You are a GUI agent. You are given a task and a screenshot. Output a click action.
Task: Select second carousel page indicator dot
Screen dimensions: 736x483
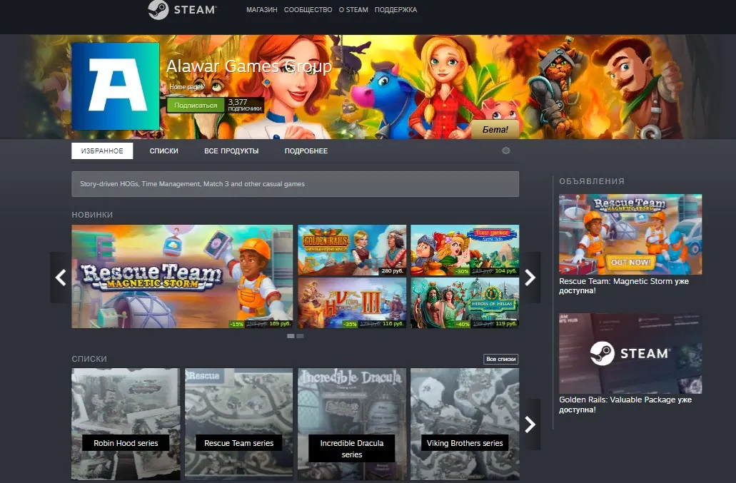[300, 336]
